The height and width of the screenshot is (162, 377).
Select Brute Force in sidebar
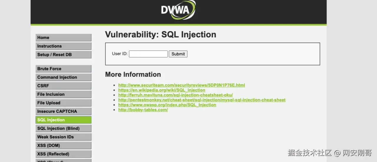point(63,69)
